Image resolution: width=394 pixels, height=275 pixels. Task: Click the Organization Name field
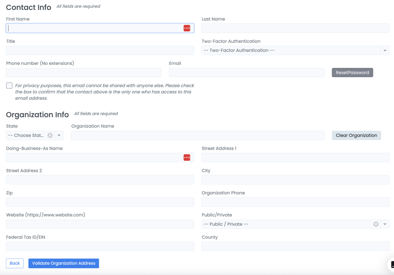click(197, 136)
